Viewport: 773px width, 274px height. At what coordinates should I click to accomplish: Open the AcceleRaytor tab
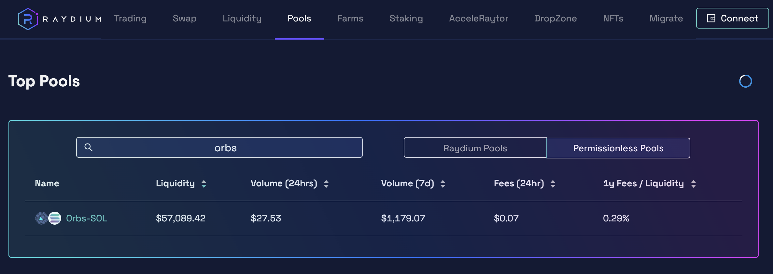(x=479, y=19)
